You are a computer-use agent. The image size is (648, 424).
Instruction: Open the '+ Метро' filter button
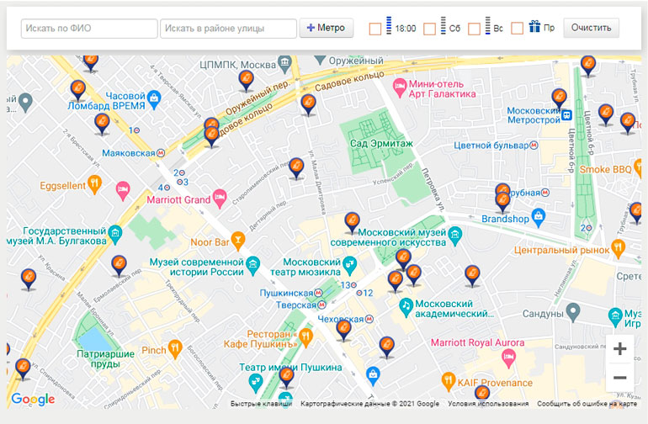(326, 28)
